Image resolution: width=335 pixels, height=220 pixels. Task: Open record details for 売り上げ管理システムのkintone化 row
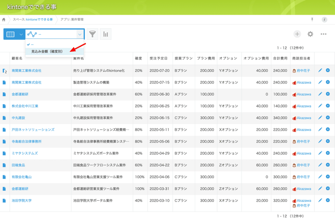click(5, 71)
